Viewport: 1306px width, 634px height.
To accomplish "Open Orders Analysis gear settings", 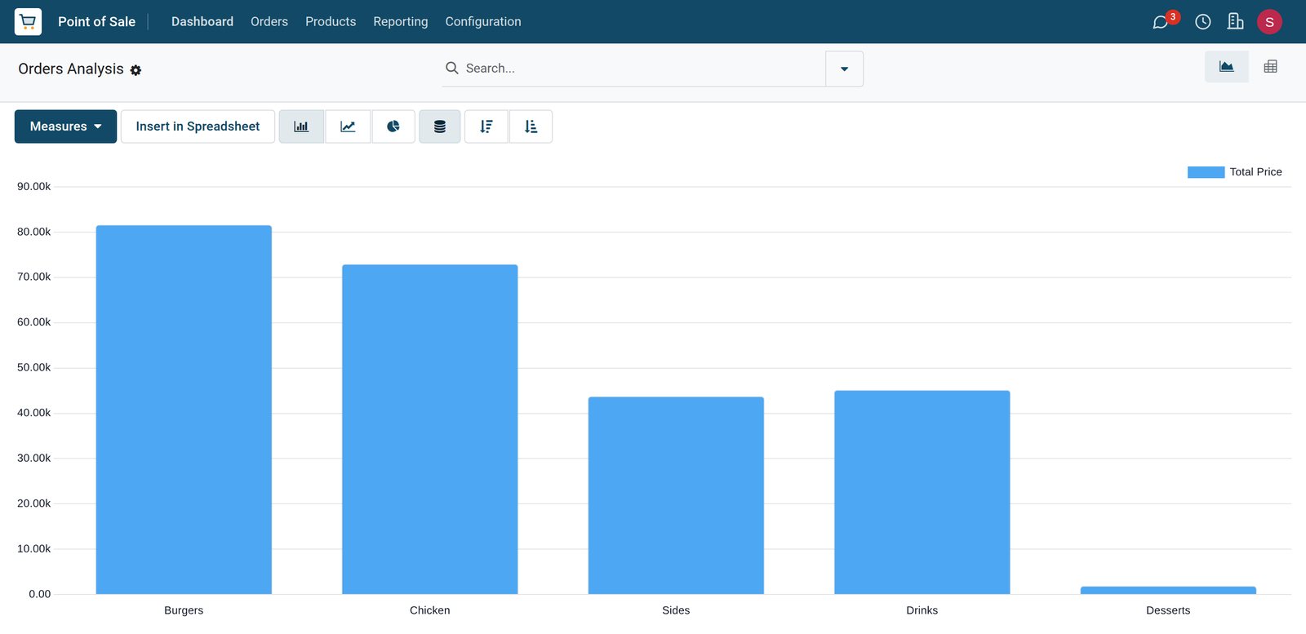I will 135,70.
